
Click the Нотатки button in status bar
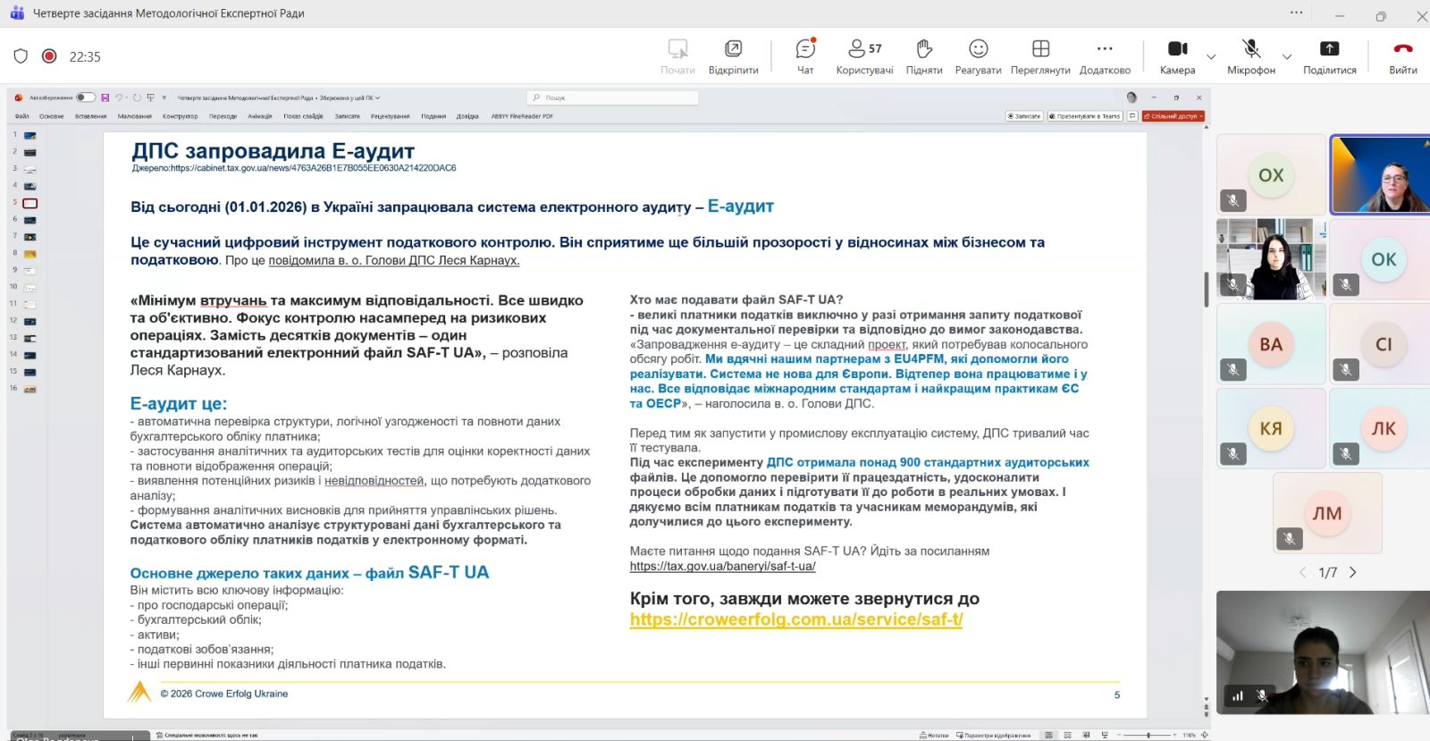(x=934, y=736)
